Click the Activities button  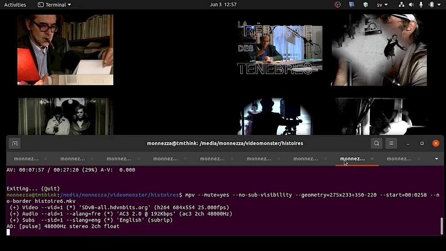[x=15, y=5]
